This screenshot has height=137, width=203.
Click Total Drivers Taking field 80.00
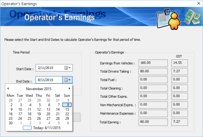click(153, 71)
